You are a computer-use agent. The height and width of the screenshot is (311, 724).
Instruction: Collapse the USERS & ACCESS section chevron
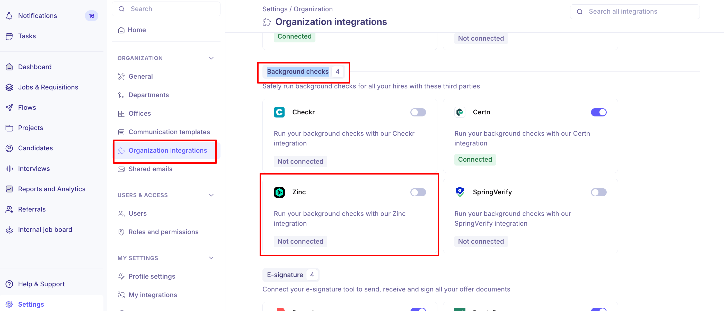(211, 195)
